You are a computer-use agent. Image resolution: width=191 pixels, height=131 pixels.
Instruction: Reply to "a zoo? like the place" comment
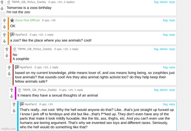coord(172,35)
